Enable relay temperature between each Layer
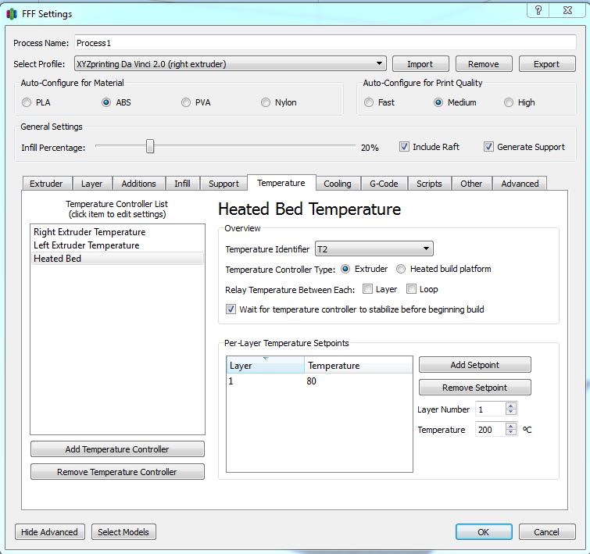This screenshot has width=590, height=554. (367, 289)
